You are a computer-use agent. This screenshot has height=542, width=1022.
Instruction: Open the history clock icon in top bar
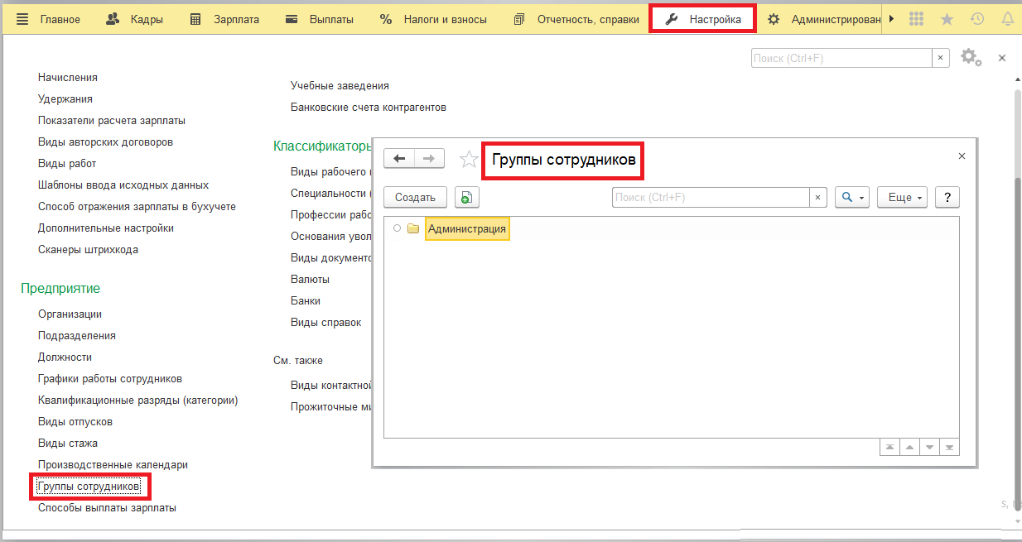coord(977,19)
